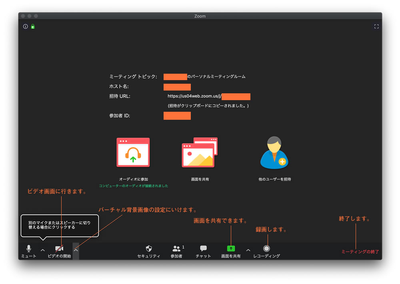The height and width of the screenshot is (284, 400).
Task: Click the green 画面を共有 toolbar button
Action: (231, 251)
